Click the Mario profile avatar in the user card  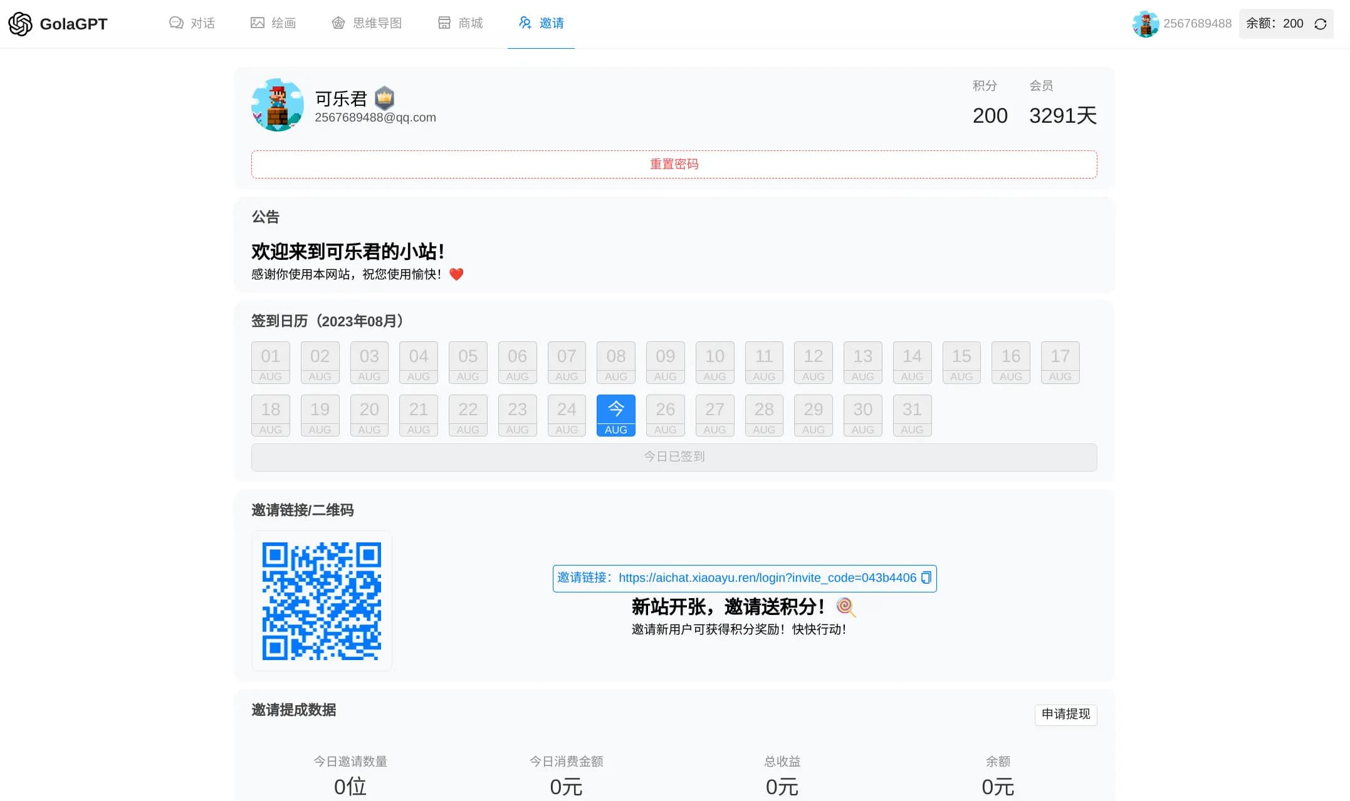[278, 105]
